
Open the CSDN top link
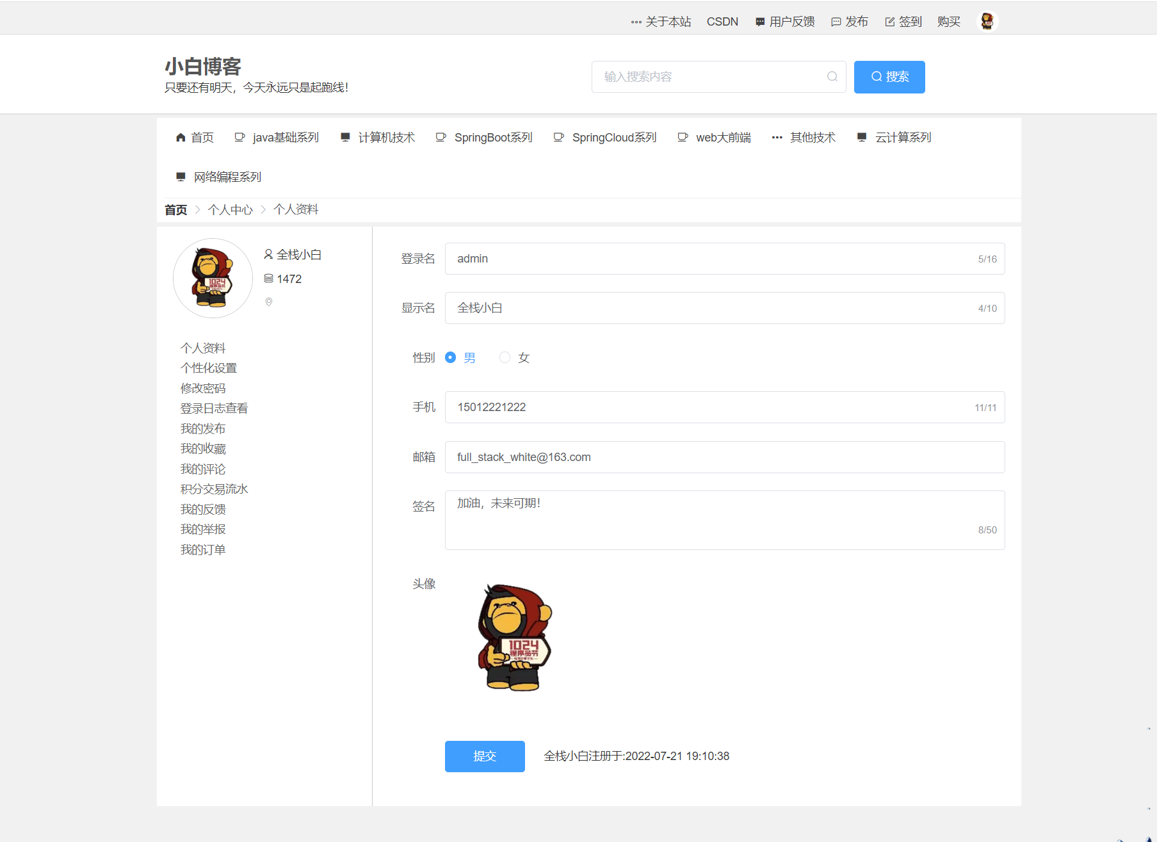pos(722,22)
